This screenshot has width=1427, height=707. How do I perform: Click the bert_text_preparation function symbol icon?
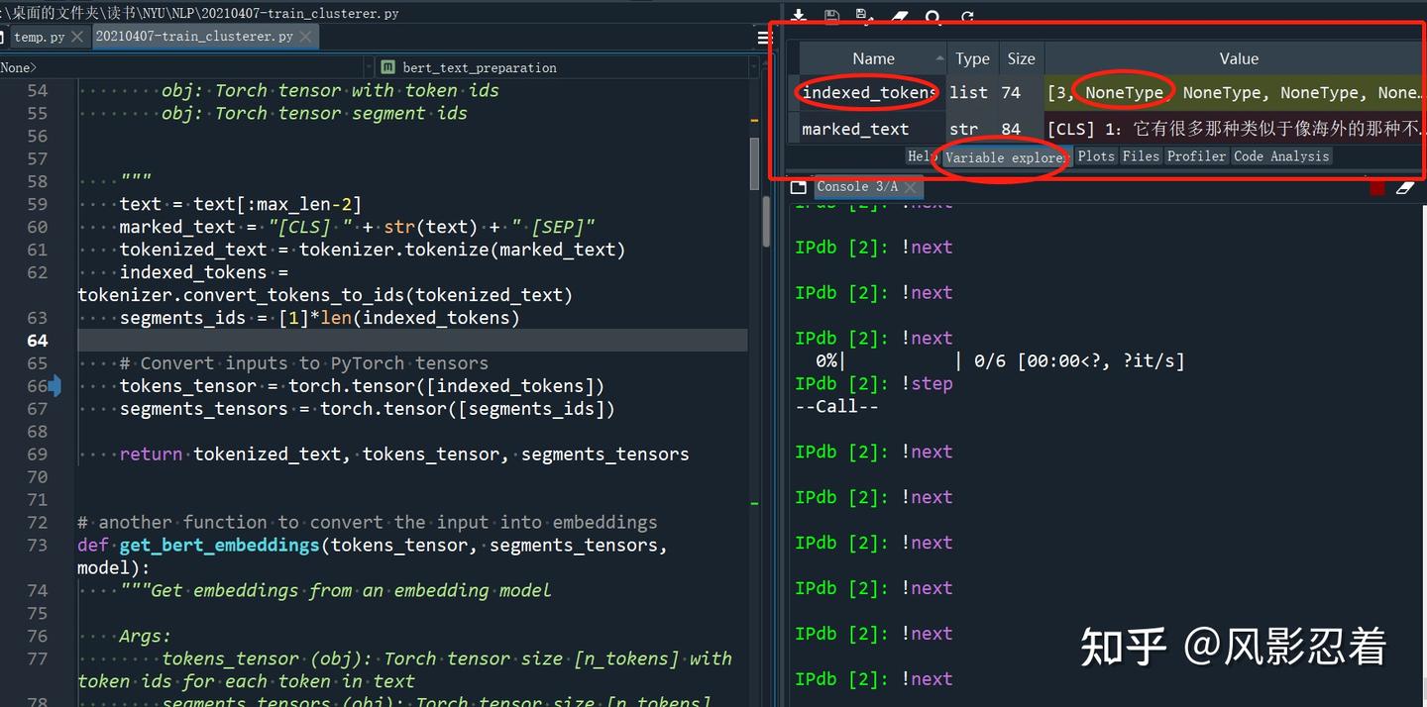tap(387, 67)
